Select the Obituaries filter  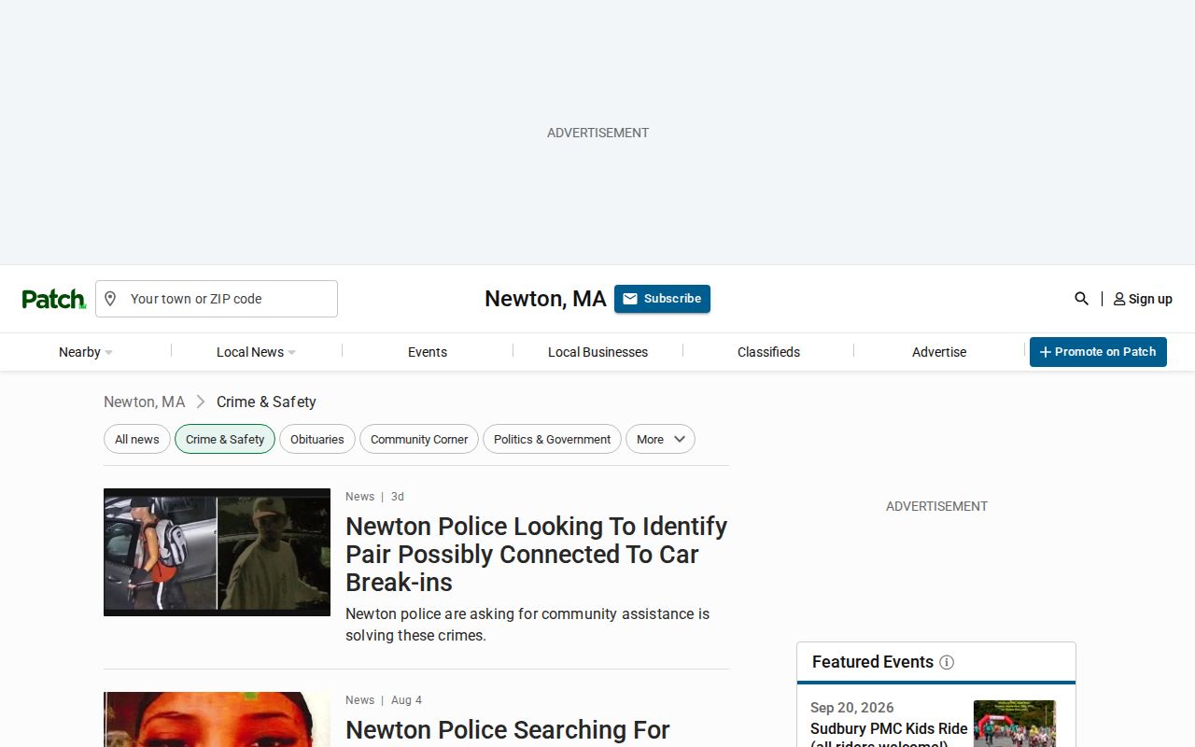pyautogui.click(x=317, y=440)
